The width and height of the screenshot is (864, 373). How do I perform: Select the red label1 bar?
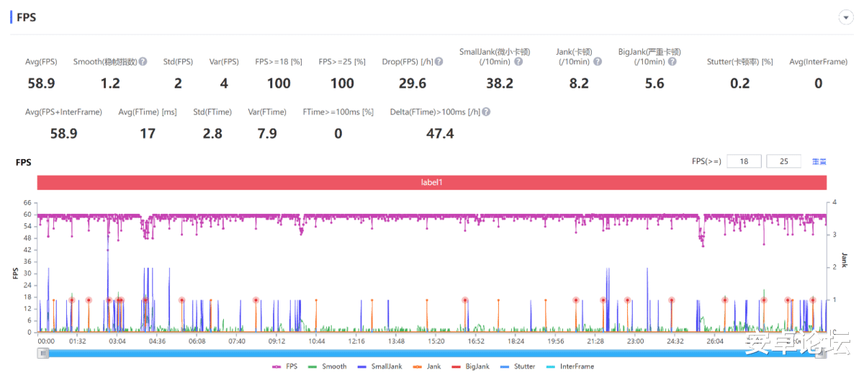432,183
